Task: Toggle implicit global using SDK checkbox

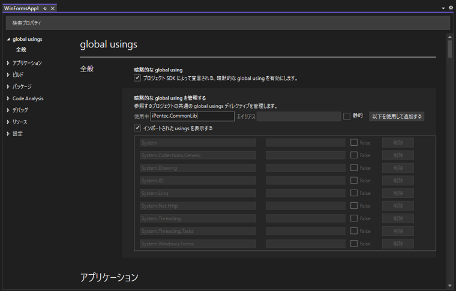Action: coord(137,78)
